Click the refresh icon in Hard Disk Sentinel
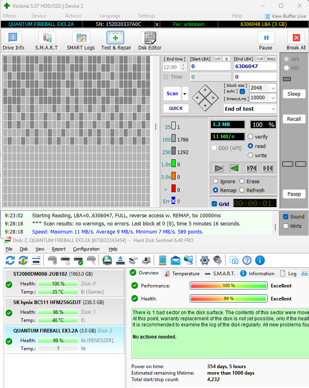The width and height of the screenshot is (309, 388). [x=10, y=260]
